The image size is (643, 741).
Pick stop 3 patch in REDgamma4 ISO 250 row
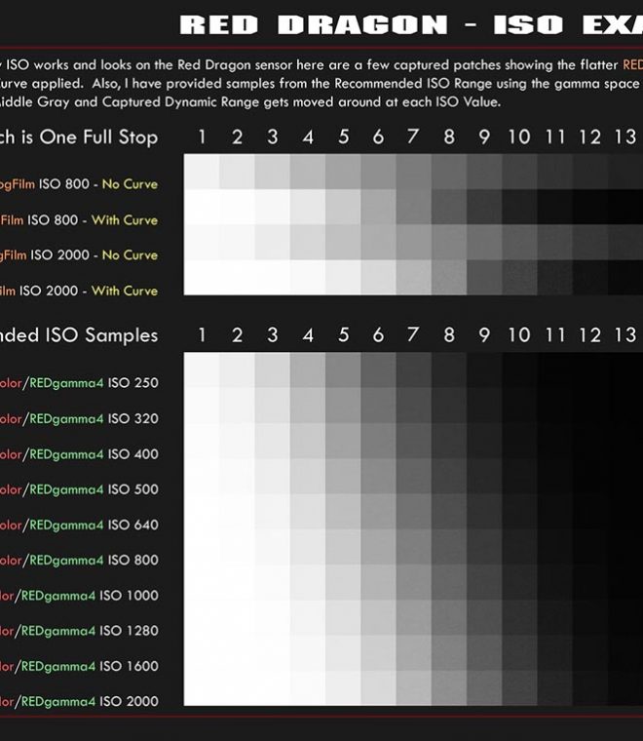pyautogui.click(x=273, y=370)
